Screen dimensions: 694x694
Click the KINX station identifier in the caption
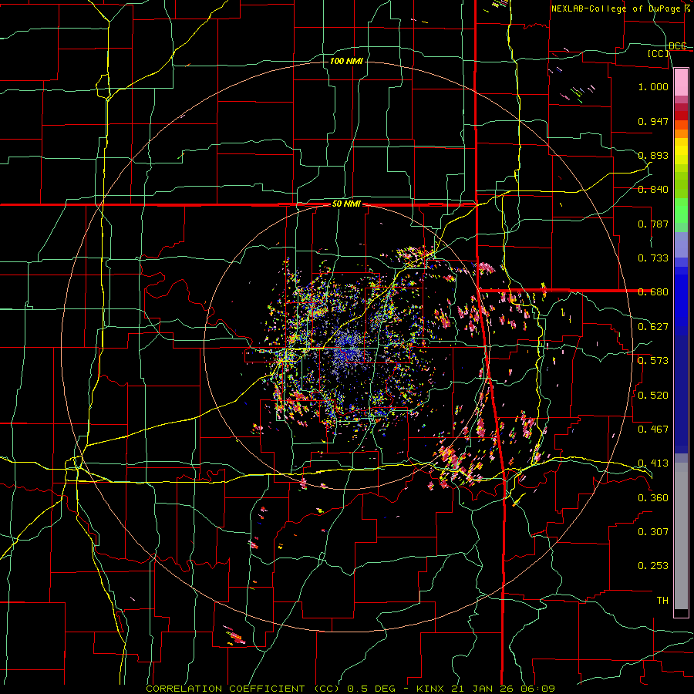(432, 689)
